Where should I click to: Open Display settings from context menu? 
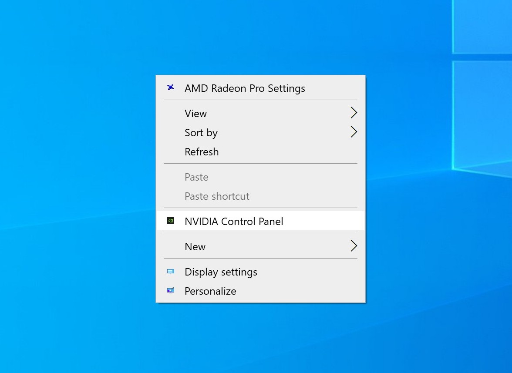coord(260,272)
